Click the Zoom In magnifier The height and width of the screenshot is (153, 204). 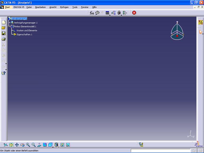pos(28,145)
